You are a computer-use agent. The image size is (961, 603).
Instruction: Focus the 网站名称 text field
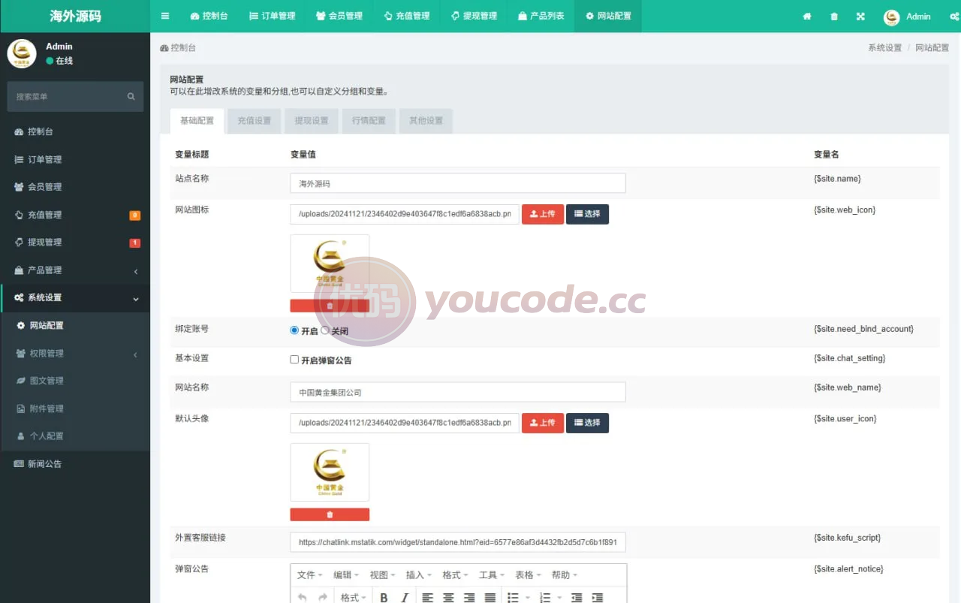458,392
